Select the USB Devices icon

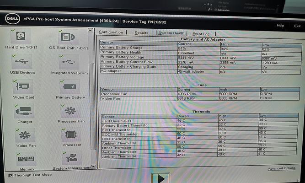coord(21,61)
